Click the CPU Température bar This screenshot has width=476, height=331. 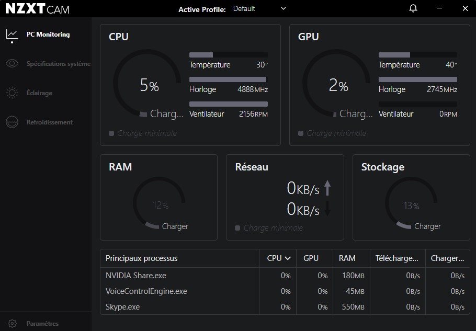(228, 55)
